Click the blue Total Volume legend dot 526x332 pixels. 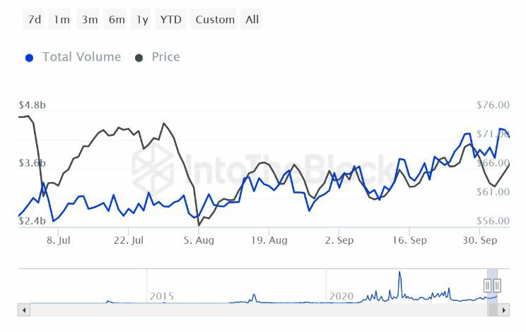pos(29,58)
